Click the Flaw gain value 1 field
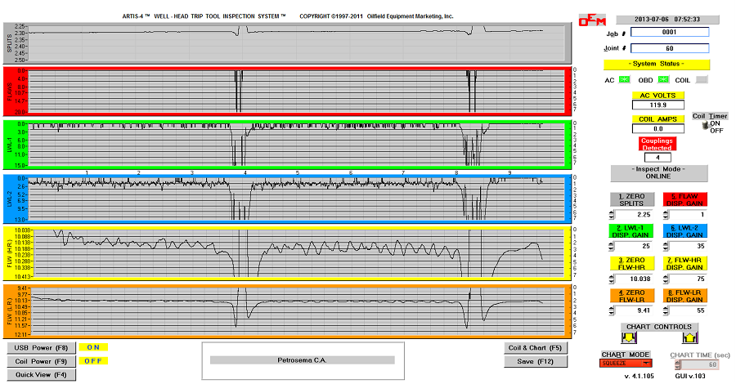This screenshot has height=384, width=736. tap(688, 215)
